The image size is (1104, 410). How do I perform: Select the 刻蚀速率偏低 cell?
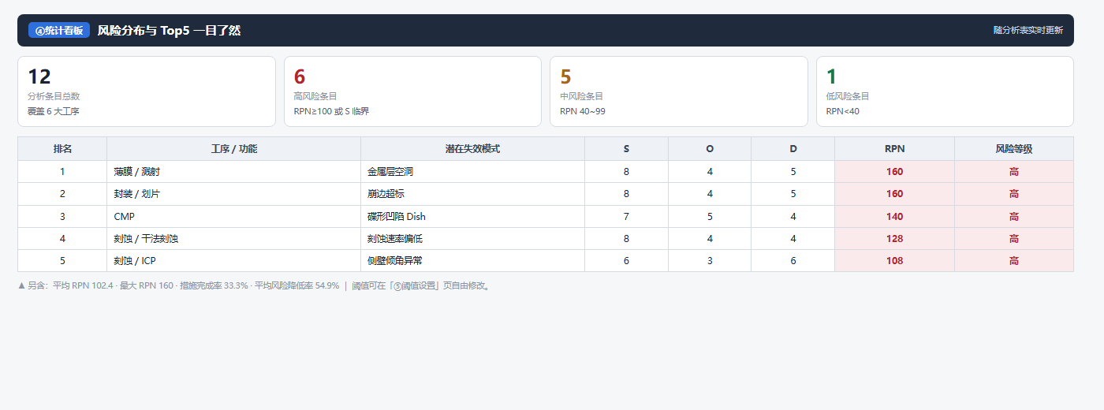pos(473,238)
